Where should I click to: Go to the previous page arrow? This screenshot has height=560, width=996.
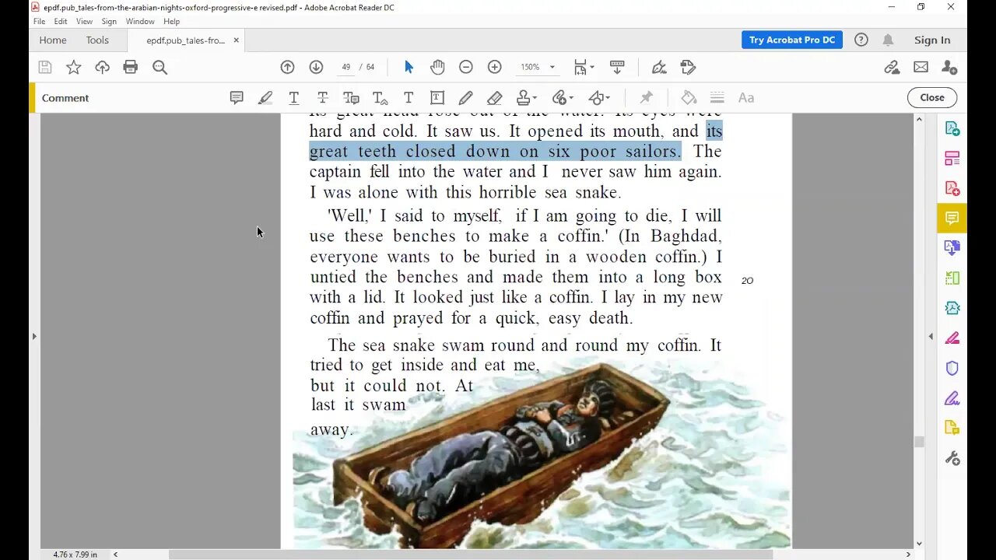[287, 67]
